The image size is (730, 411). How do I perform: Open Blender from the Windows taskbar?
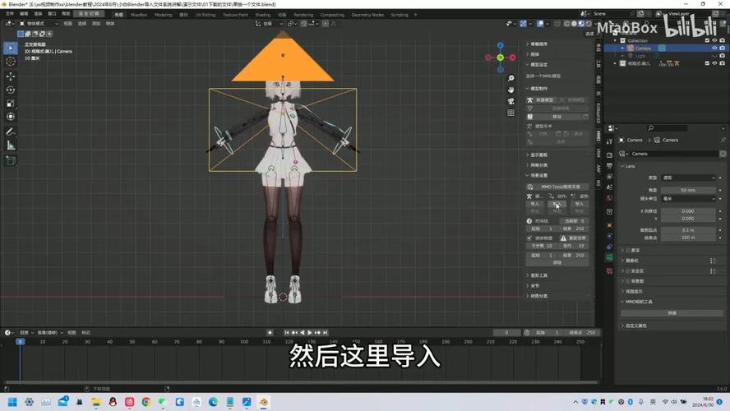264,402
